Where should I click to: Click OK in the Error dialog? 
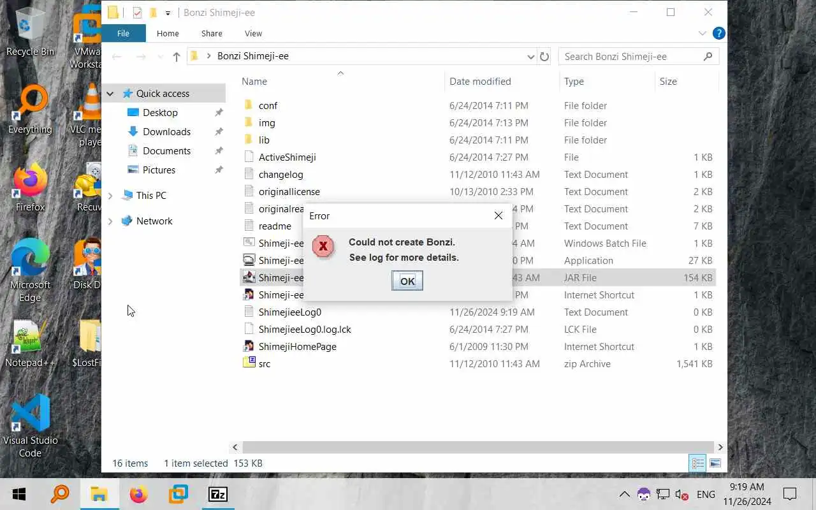[407, 280]
